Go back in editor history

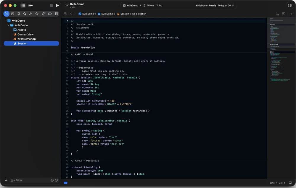(x=71, y=14)
